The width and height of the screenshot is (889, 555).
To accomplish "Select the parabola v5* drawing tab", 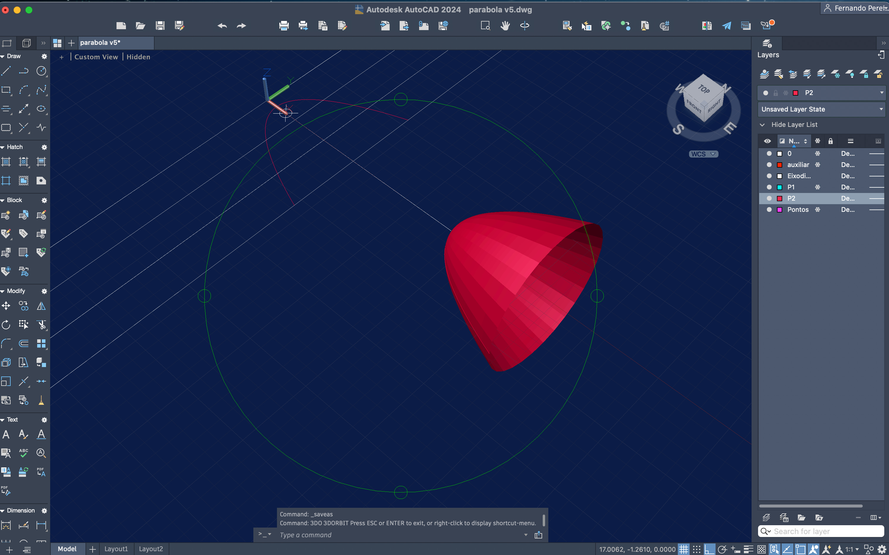I will [x=116, y=42].
